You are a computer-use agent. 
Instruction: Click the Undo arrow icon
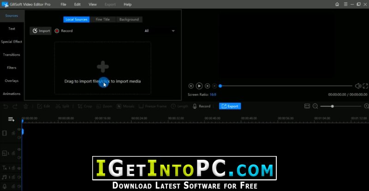coord(6,106)
